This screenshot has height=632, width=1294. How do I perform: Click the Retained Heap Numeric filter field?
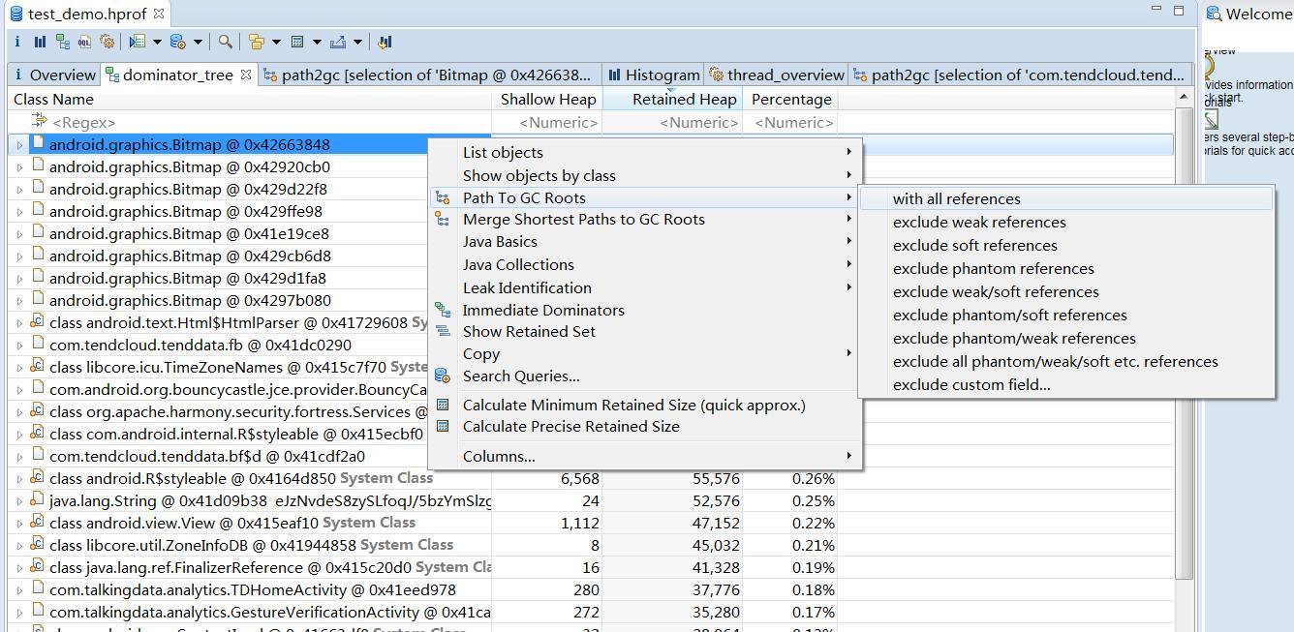point(673,122)
